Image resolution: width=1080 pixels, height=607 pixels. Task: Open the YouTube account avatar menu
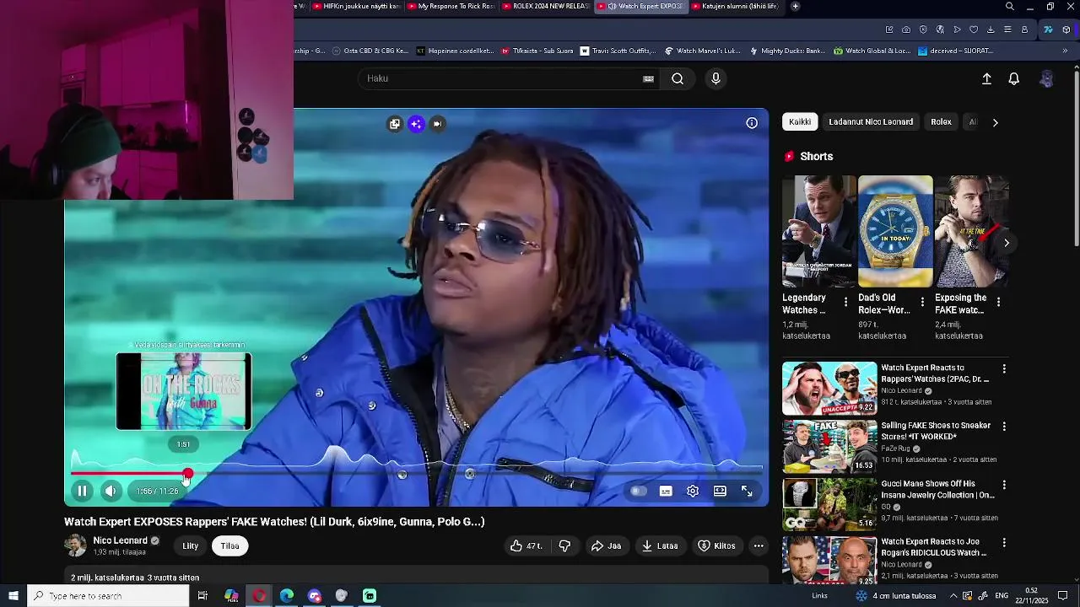(x=1046, y=78)
